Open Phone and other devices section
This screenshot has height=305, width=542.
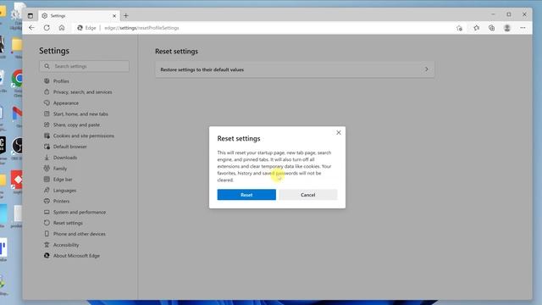[79, 234]
